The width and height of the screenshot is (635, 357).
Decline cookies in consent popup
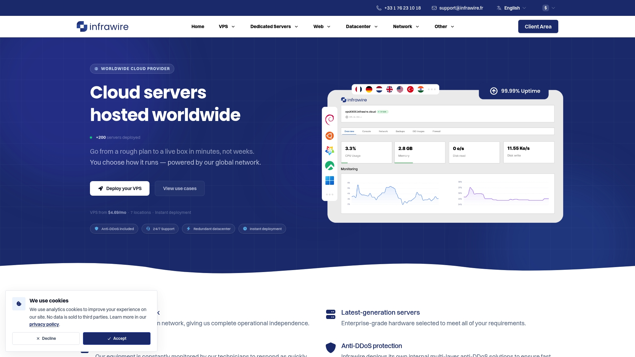46,338
